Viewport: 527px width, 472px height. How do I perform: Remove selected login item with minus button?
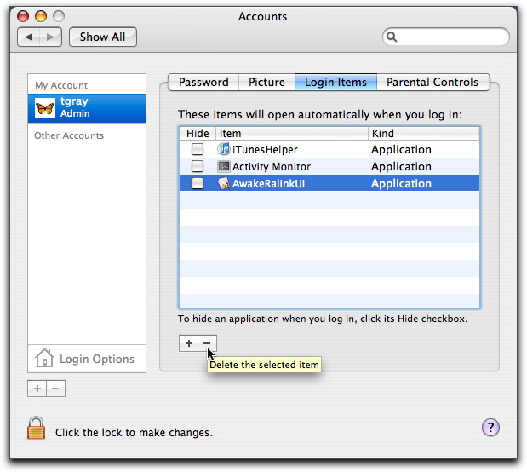[208, 342]
